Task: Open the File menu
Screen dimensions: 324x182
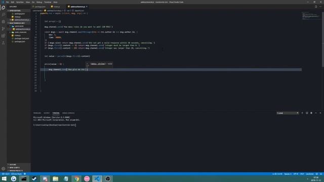Action: [x=7, y=2]
